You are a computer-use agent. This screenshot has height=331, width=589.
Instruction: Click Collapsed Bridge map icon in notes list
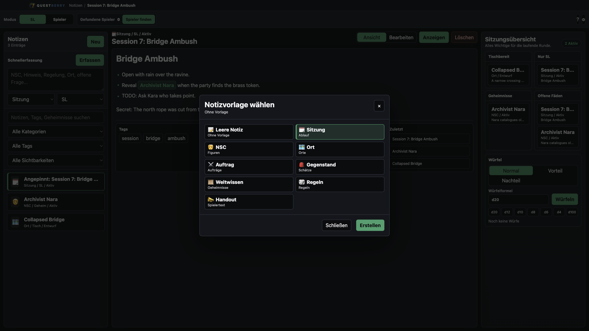coord(15,222)
